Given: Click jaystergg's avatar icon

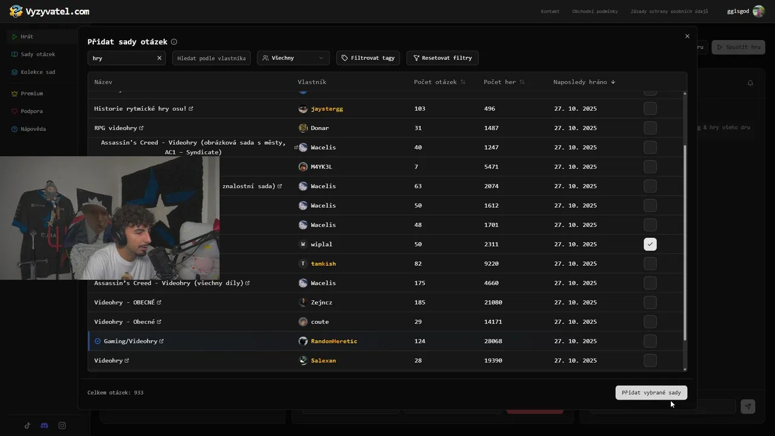Looking at the screenshot, I should coord(303,109).
